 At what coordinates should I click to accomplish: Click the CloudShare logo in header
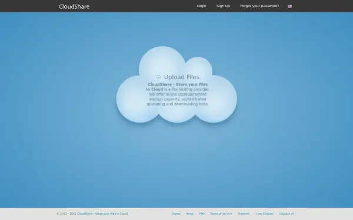(x=74, y=6)
